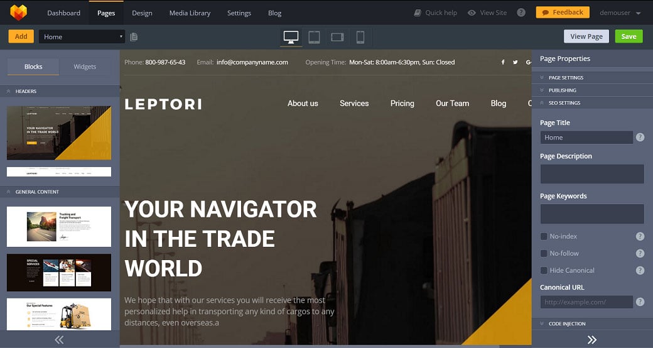
Task: Switch to mobile phone preview
Action: (360, 37)
